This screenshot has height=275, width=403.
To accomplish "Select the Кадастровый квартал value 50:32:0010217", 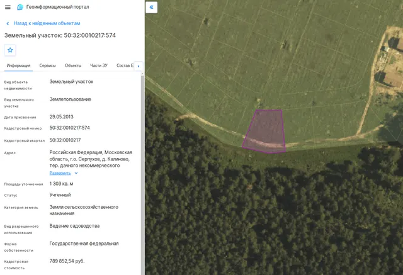I will [65, 140].
